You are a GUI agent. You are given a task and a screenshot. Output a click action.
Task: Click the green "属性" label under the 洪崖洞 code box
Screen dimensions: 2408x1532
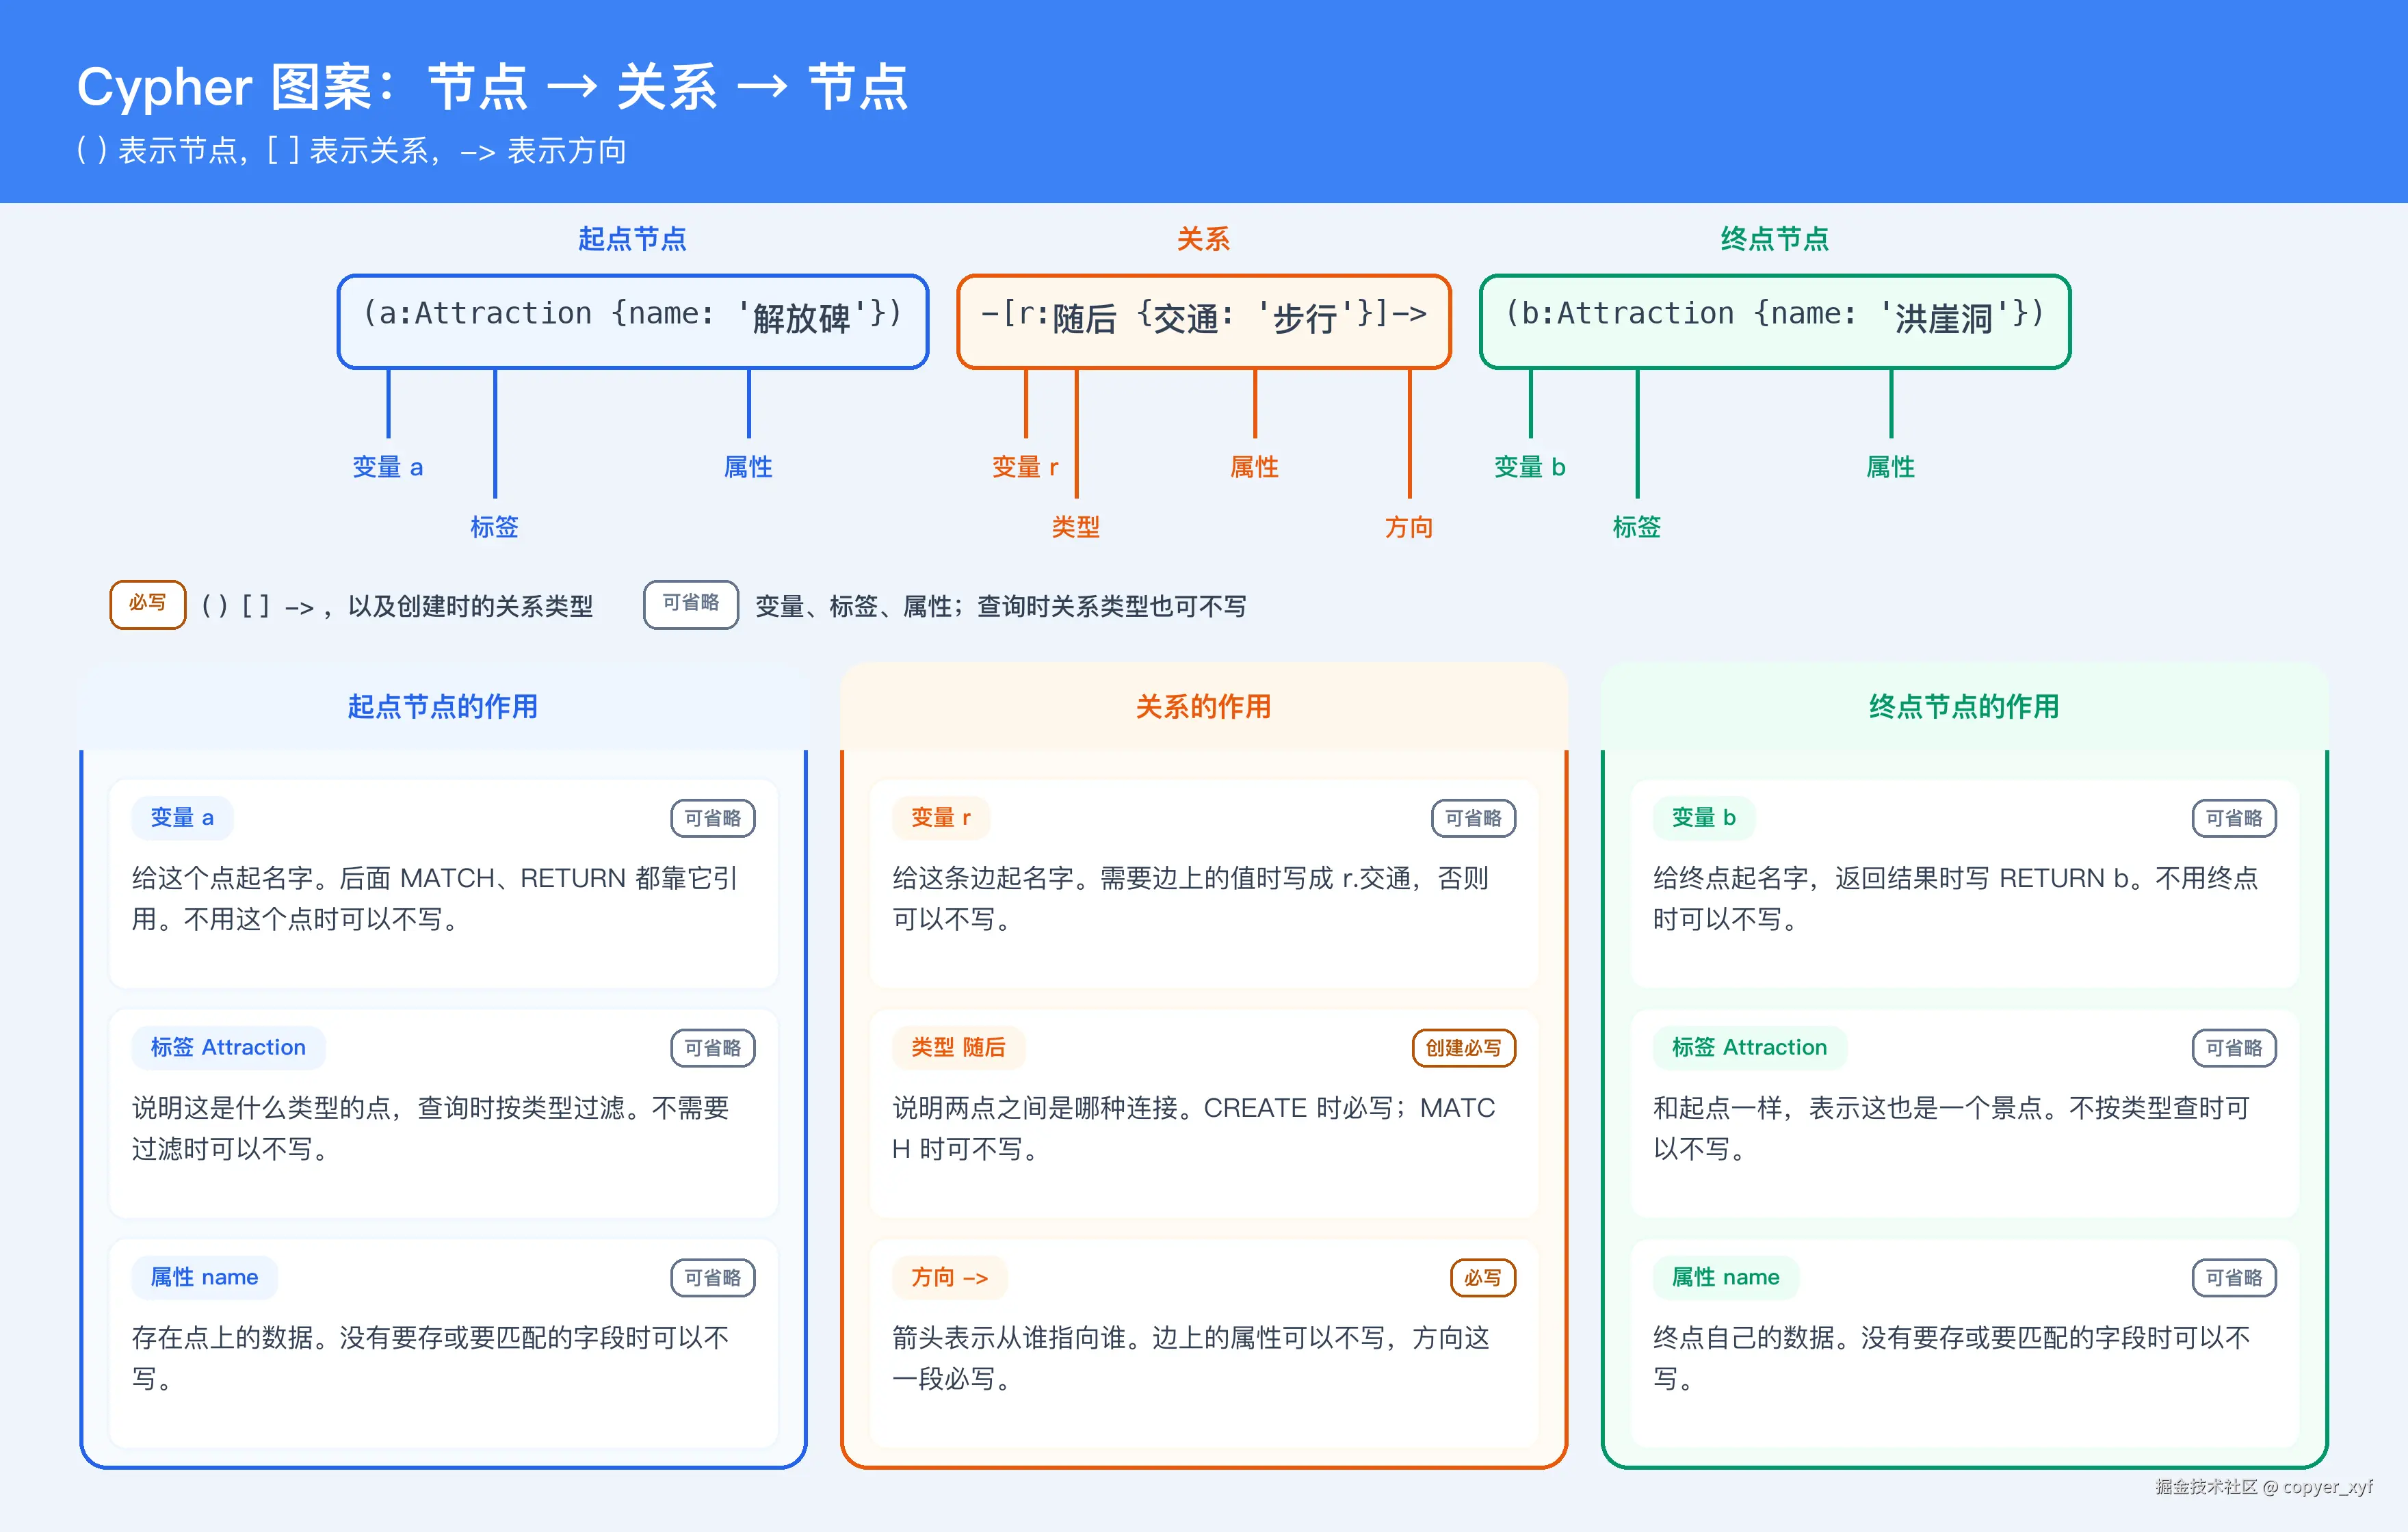tap(1891, 467)
